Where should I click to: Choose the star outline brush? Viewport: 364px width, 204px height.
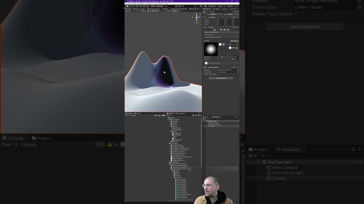[x=237, y=48]
